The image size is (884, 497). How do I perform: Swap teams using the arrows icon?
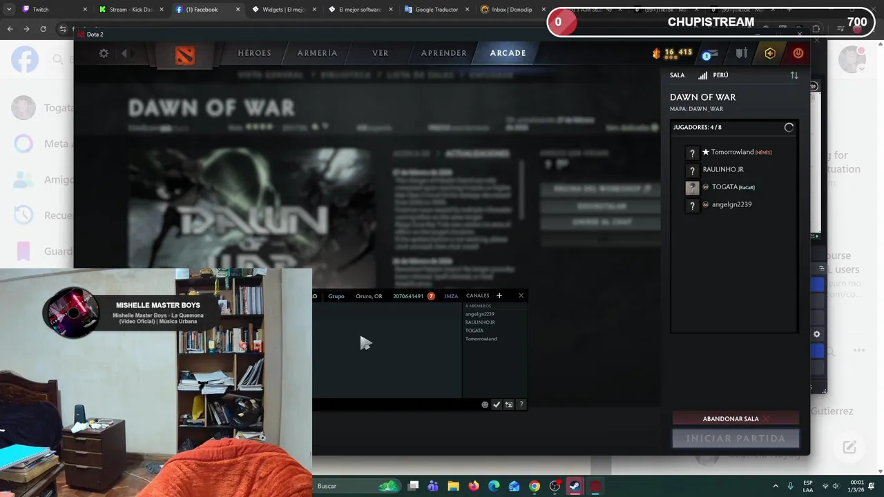pyautogui.click(x=794, y=75)
